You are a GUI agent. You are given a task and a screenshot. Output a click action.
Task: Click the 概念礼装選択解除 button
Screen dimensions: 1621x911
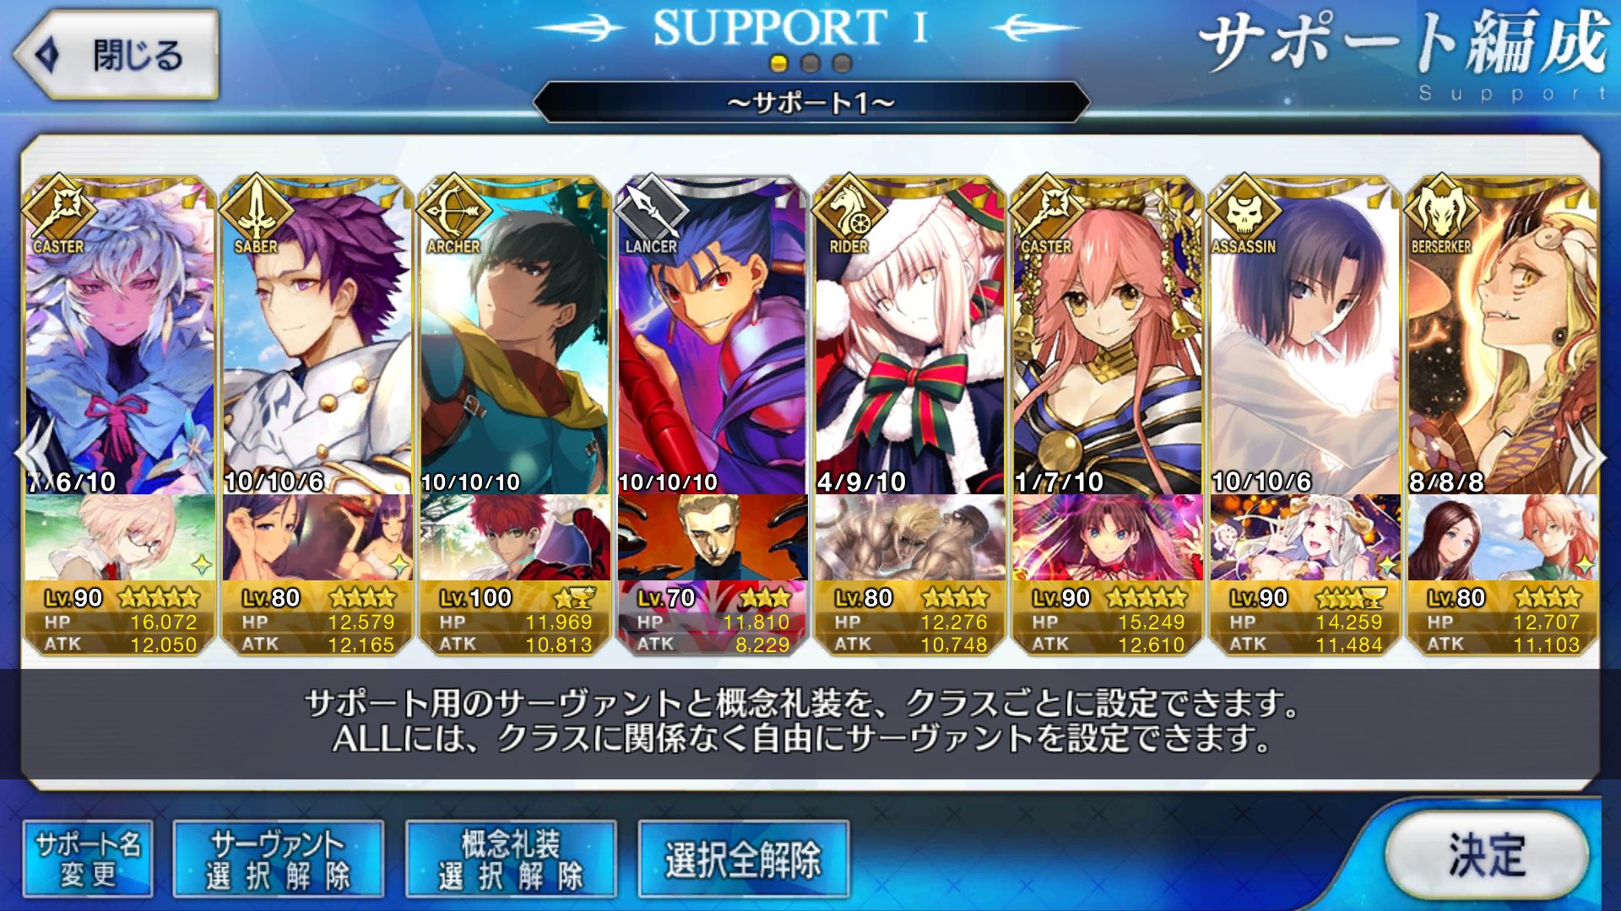[x=511, y=859]
